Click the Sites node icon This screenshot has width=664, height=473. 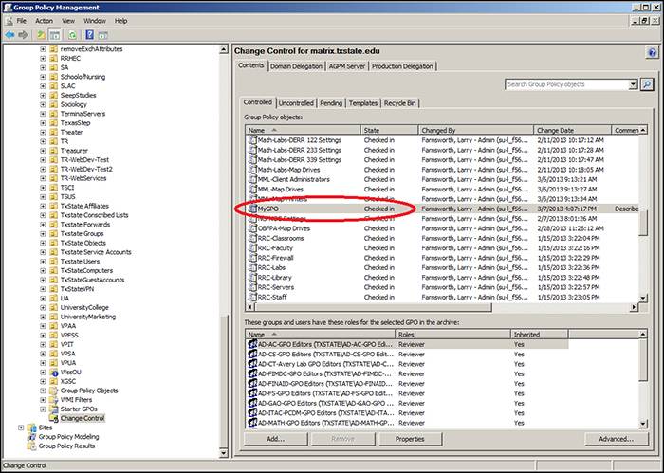tap(31, 428)
